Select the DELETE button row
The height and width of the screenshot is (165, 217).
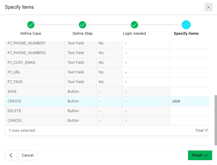tap(35, 111)
